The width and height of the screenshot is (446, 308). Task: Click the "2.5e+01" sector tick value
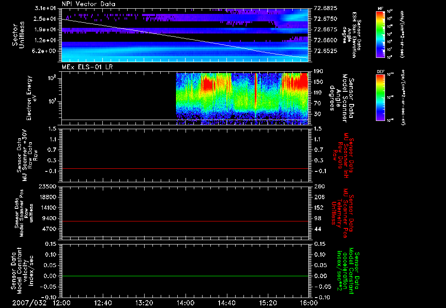tap(45, 19)
